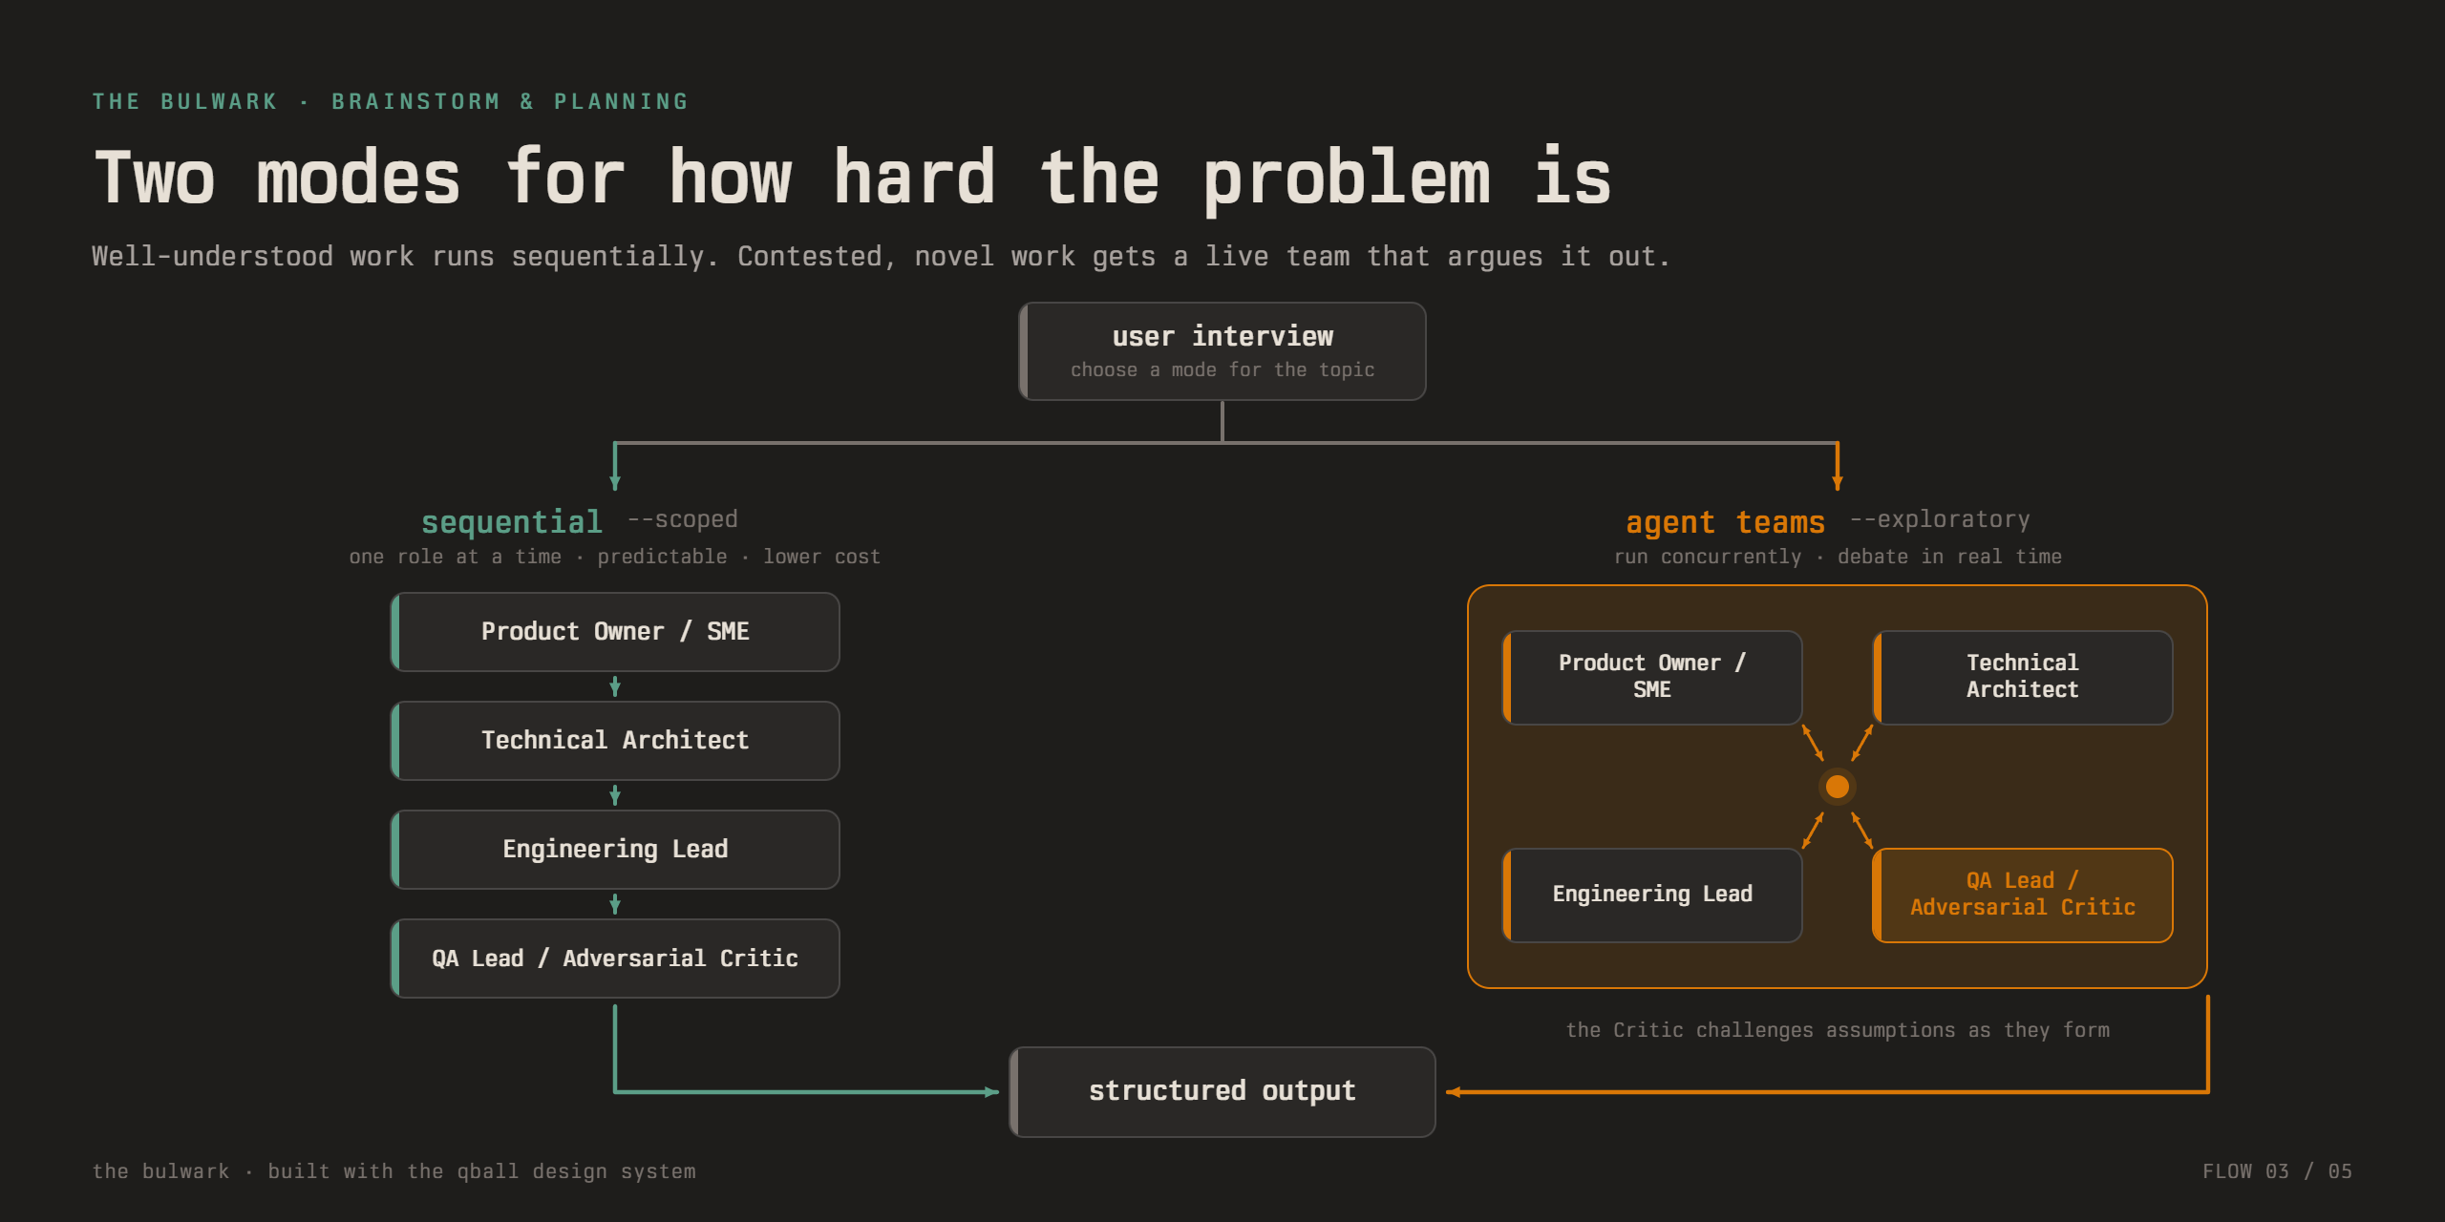Image resolution: width=2445 pixels, height=1222 pixels.
Task: Click the user interview box
Action: (1222, 351)
